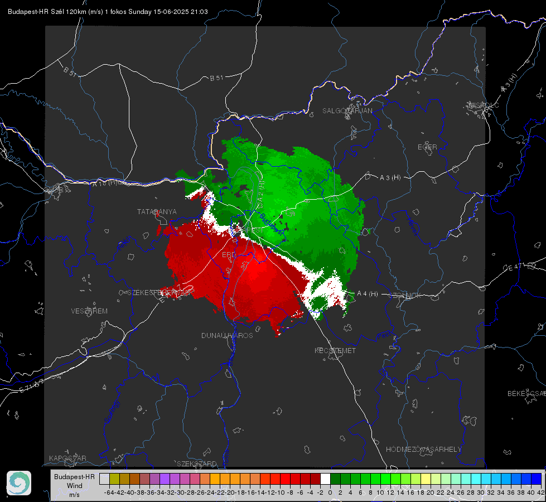Select the olive swatch near -64
Image resolution: width=546 pixels, height=502 pixels.
114,479
